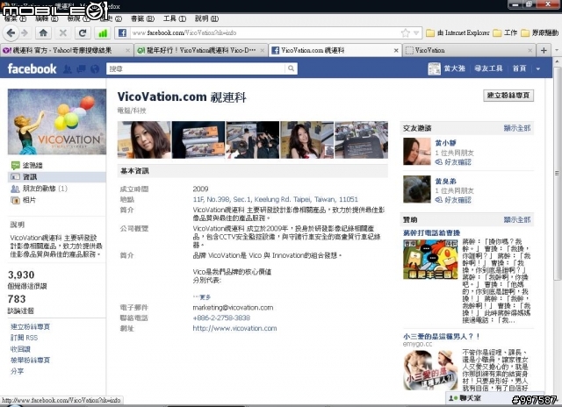Switch to the 龍年好行 VicoVation tab

pos(201,51)
